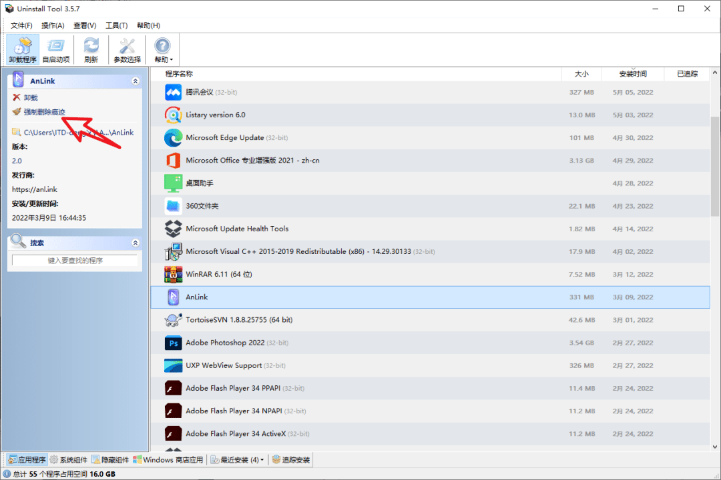721x480 pixels.
Task: Open the 操作(A) menu
Action: tap(53, 25)
